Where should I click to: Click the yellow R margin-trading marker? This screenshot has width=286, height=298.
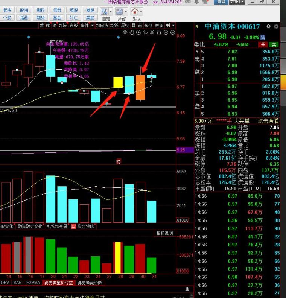pyautogui.click(x=197, y=27)
